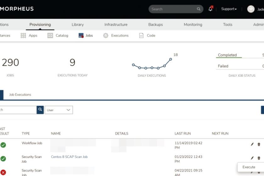The width and height of the screenshot is (264, 176).
Task: Sort by the TYPE column header
Action: click(25, 133)
